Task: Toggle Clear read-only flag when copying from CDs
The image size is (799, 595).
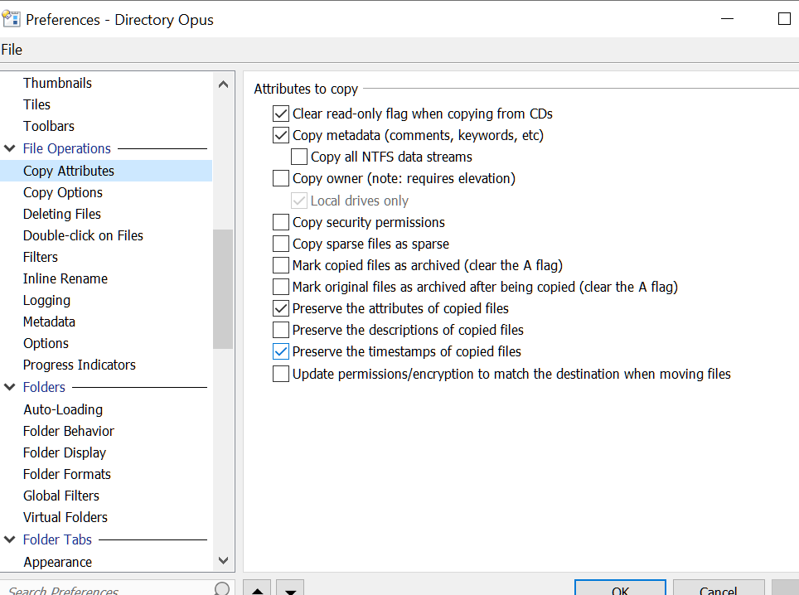Action: click(x=281, y=114)
